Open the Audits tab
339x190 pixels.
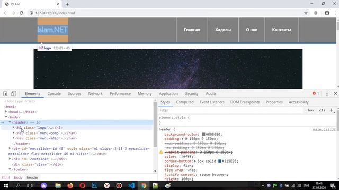point(211,94)
